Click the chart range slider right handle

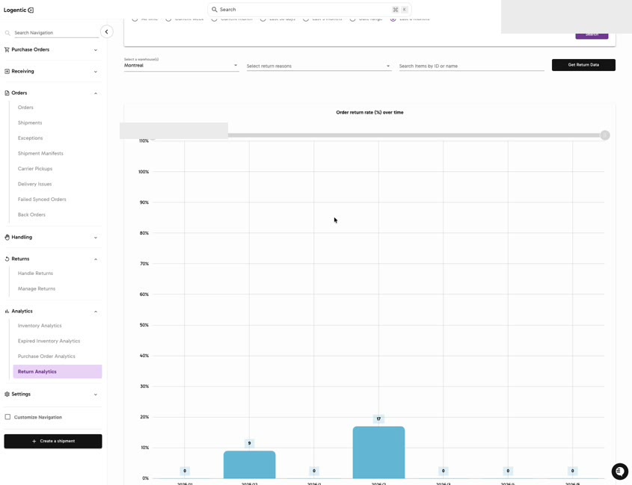tap(604, 135)
